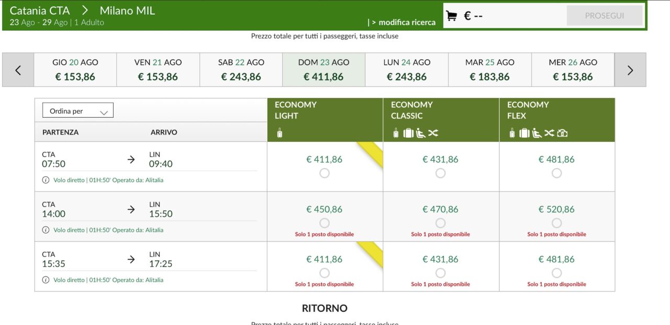Click the info icon for 15:35 flight
This screenshot has width=670, height=325.
(46, 280)
